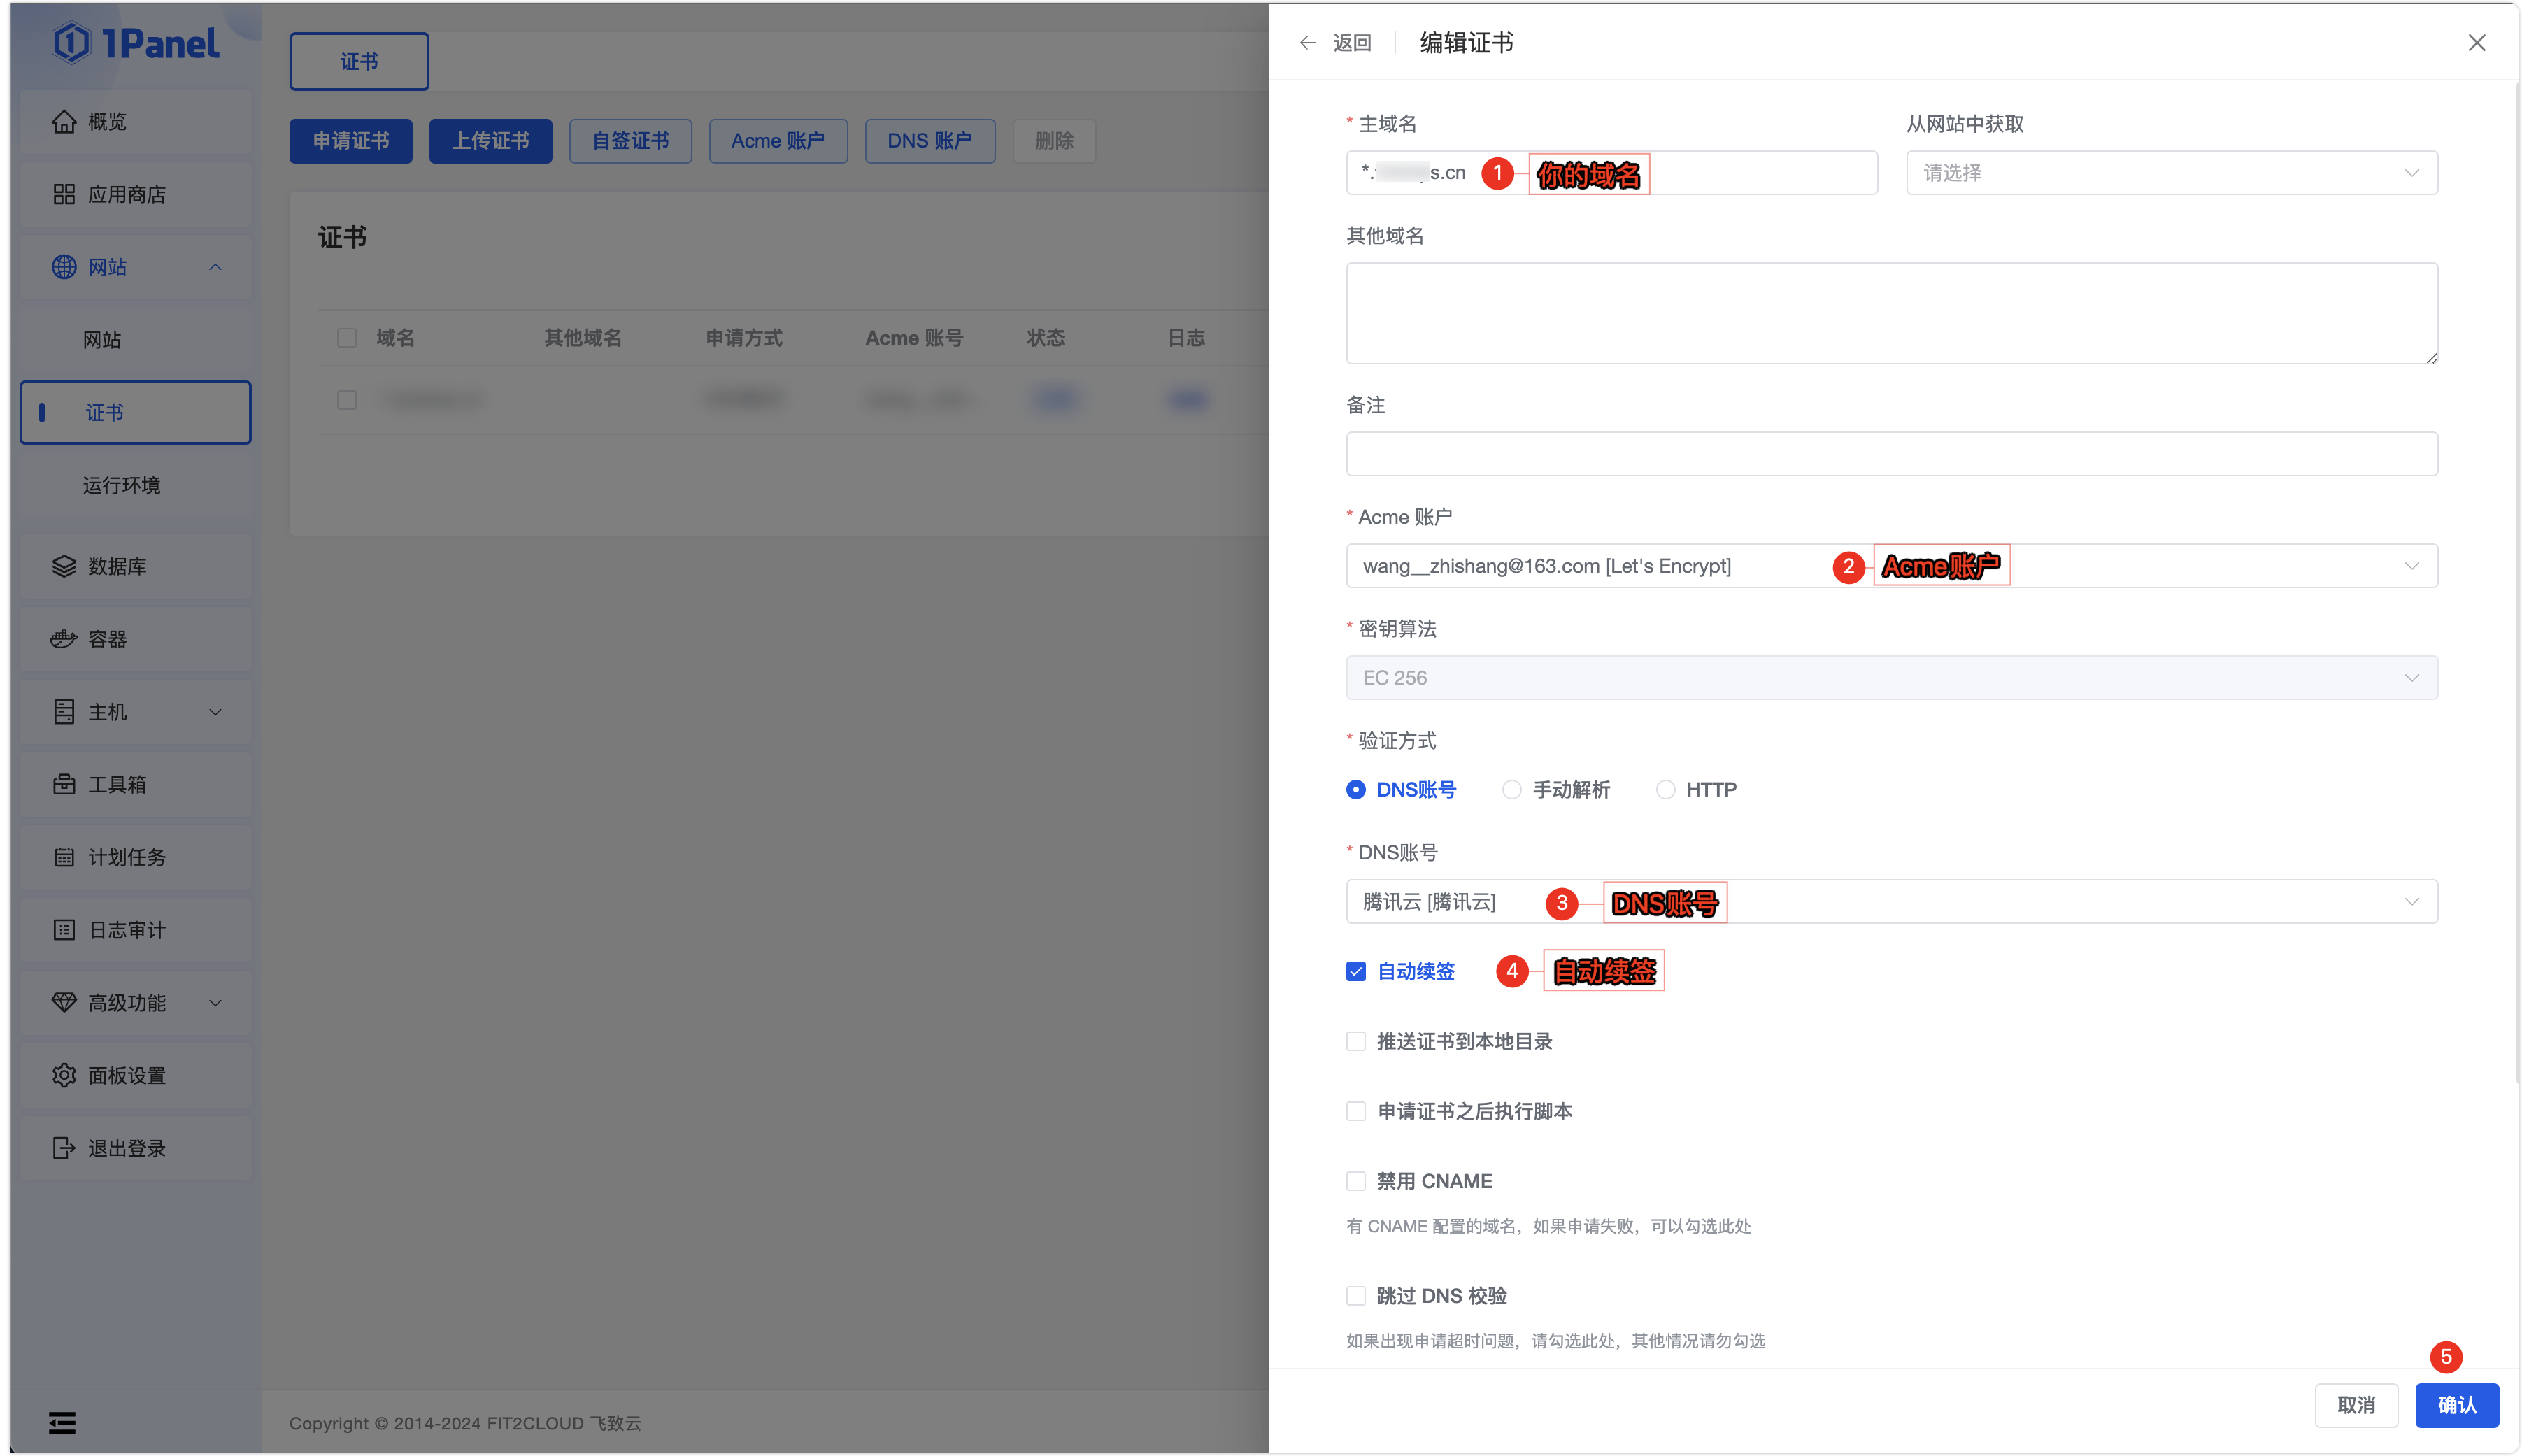The height and width of the screenshot is (1456, 2522).
Task: Click the back arrow next to 返回
Action: [x=1307, y=43]
